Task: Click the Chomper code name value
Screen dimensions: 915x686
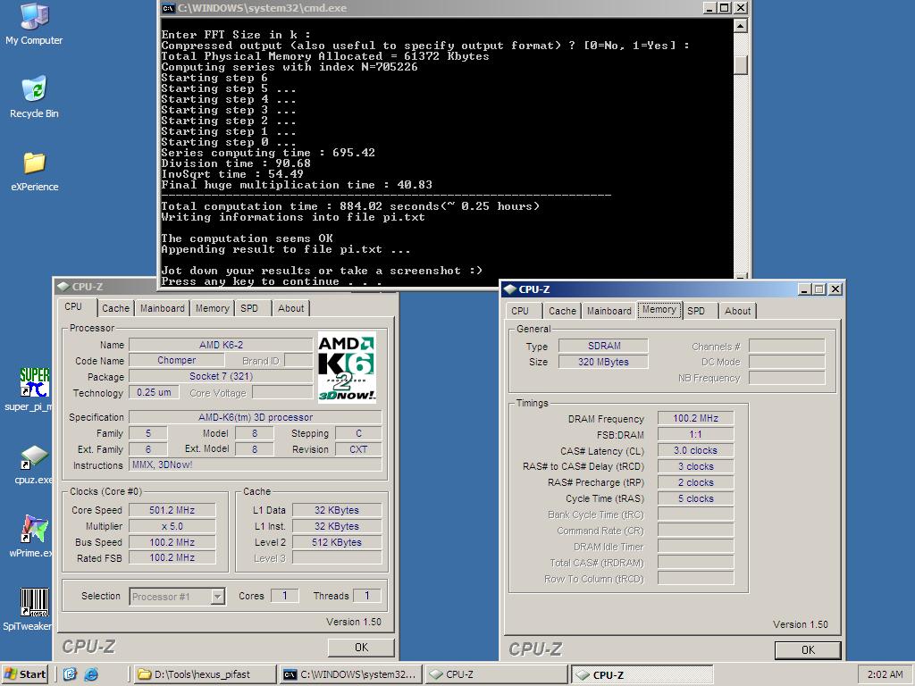Action: tap(176, 361)
